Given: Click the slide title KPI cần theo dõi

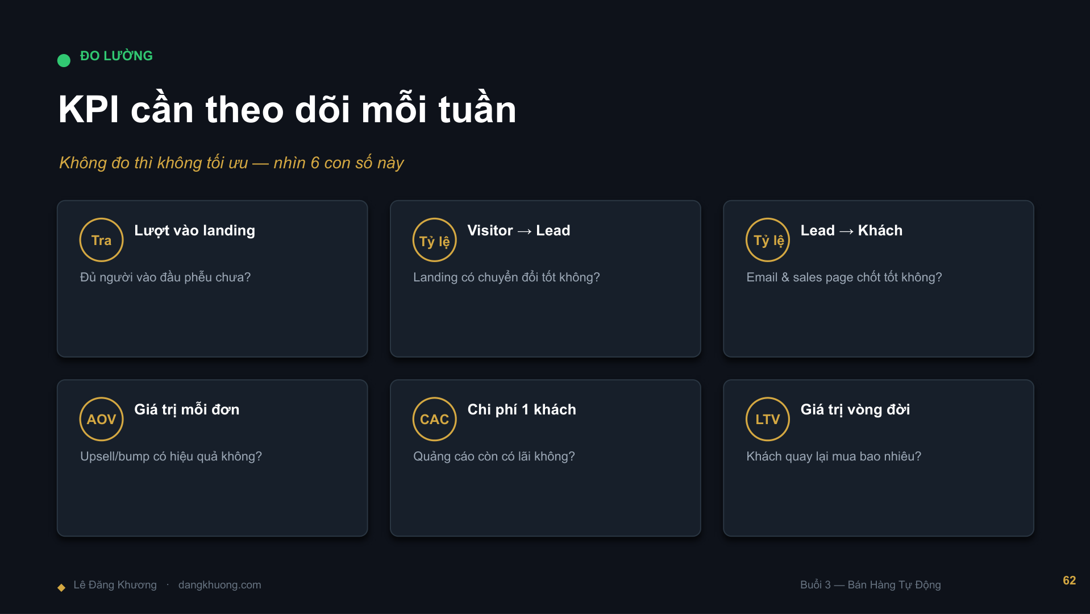Looking at the screenshot, I should 287,108.
